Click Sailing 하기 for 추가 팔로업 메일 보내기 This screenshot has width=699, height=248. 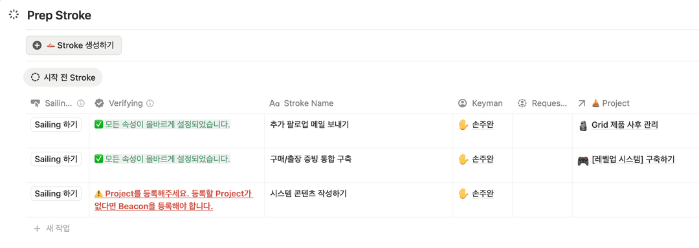click(x=56, y=125)
